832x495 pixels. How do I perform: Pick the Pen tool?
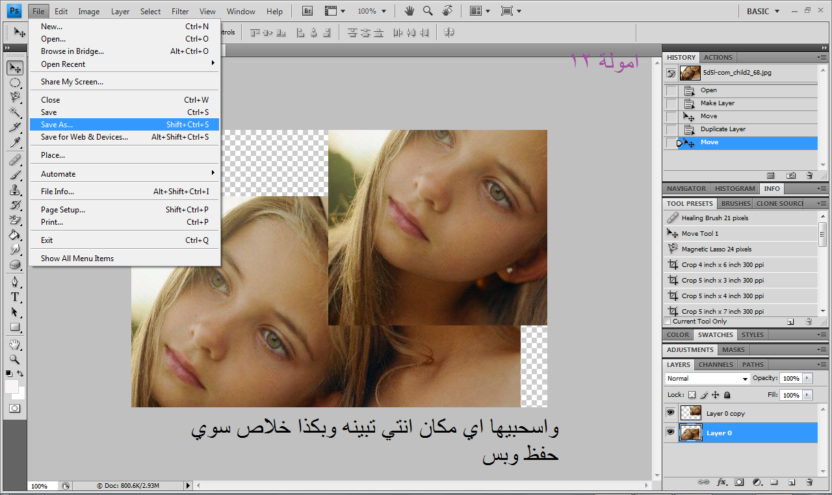click(14, 282)
